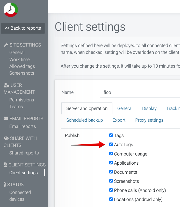The width and height of the screenshot is (180, 207).
Task: Click the Status thermometer icon
Action: pos(5,184)
